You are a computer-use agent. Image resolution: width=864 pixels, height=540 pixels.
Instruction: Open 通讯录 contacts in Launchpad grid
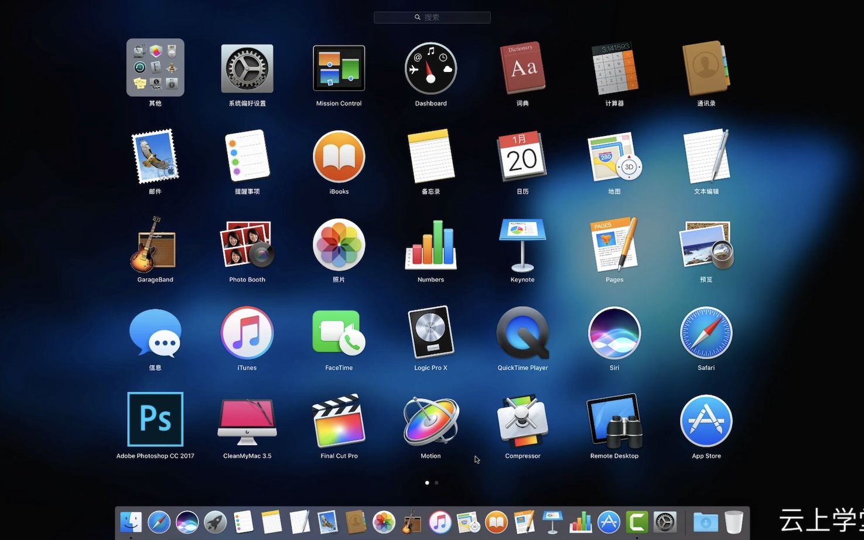tap(706, 68)
